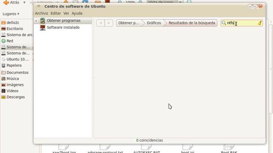Viewport: 273px width, 153px height.
Task: Maximize the Software Center window
Action: click(x=255, y=6)
